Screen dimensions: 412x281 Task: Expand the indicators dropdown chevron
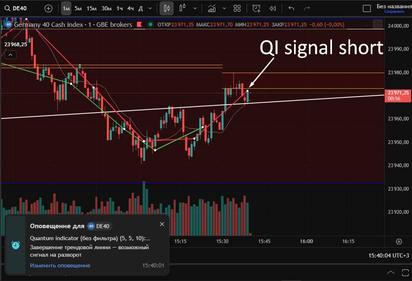224,8
